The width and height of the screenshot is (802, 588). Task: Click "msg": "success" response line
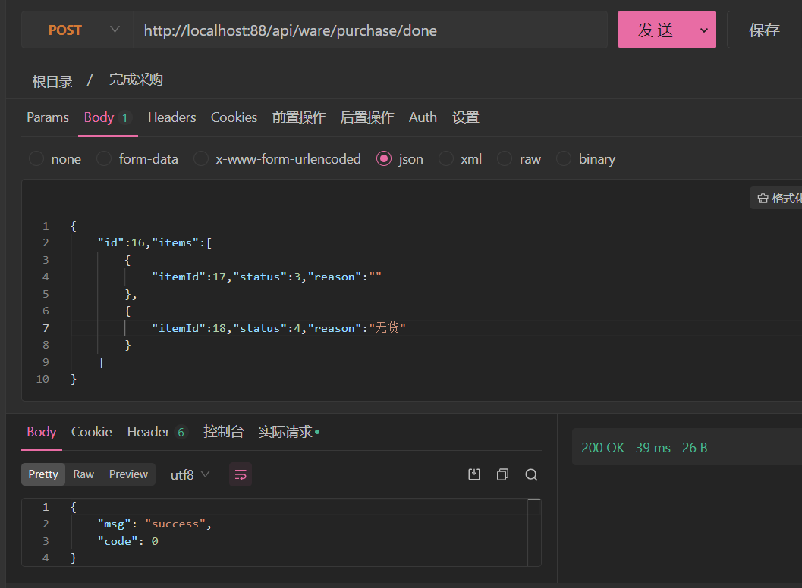click(155, 524)
